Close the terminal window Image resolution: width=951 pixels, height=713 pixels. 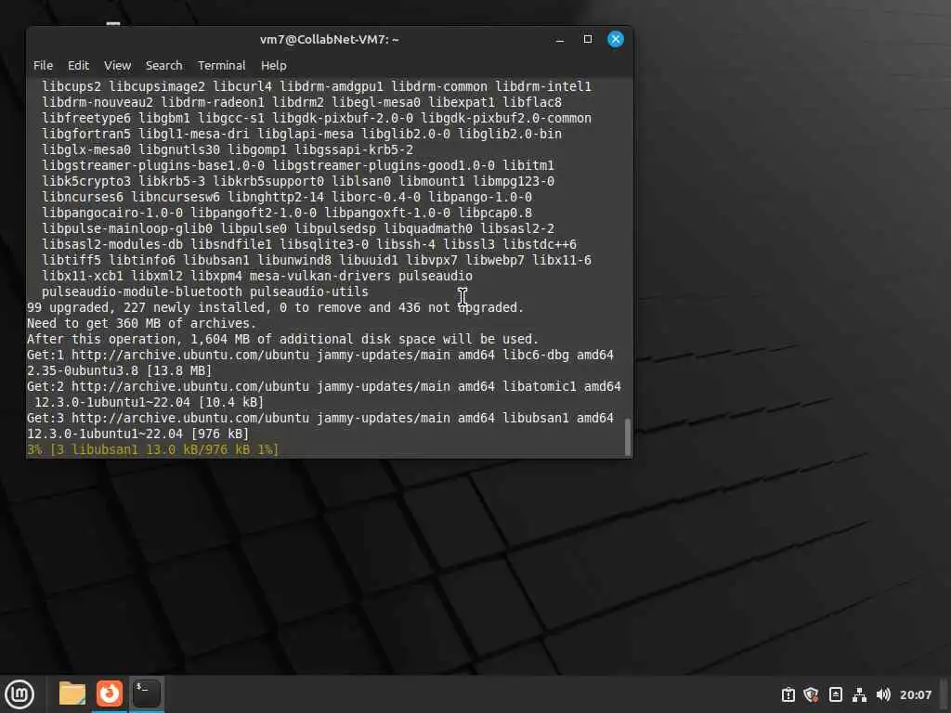(x=616, y=39)
